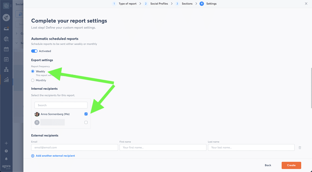This screenshot has height=172, width=312.
Task: Go to Sections step
Action: 187,4
